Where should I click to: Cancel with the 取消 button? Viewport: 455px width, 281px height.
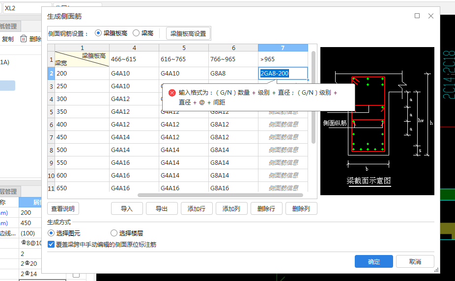pyautogui.click(x=415, y=261)
